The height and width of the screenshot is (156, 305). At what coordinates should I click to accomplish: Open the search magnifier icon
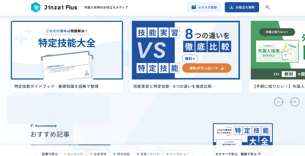pyautogui.click(x=267, y=7)
